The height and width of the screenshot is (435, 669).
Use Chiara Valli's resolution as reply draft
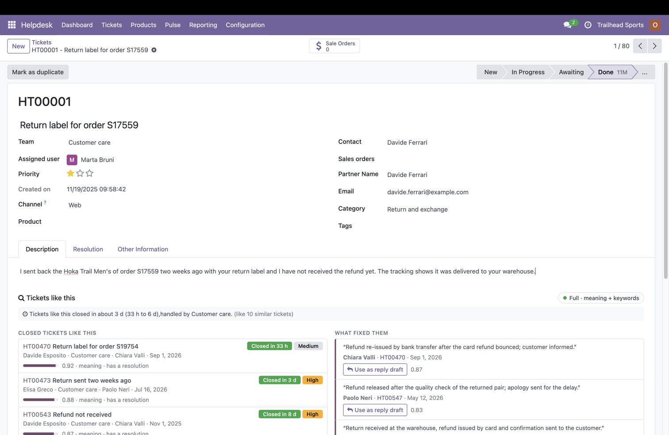click(375, 369)
